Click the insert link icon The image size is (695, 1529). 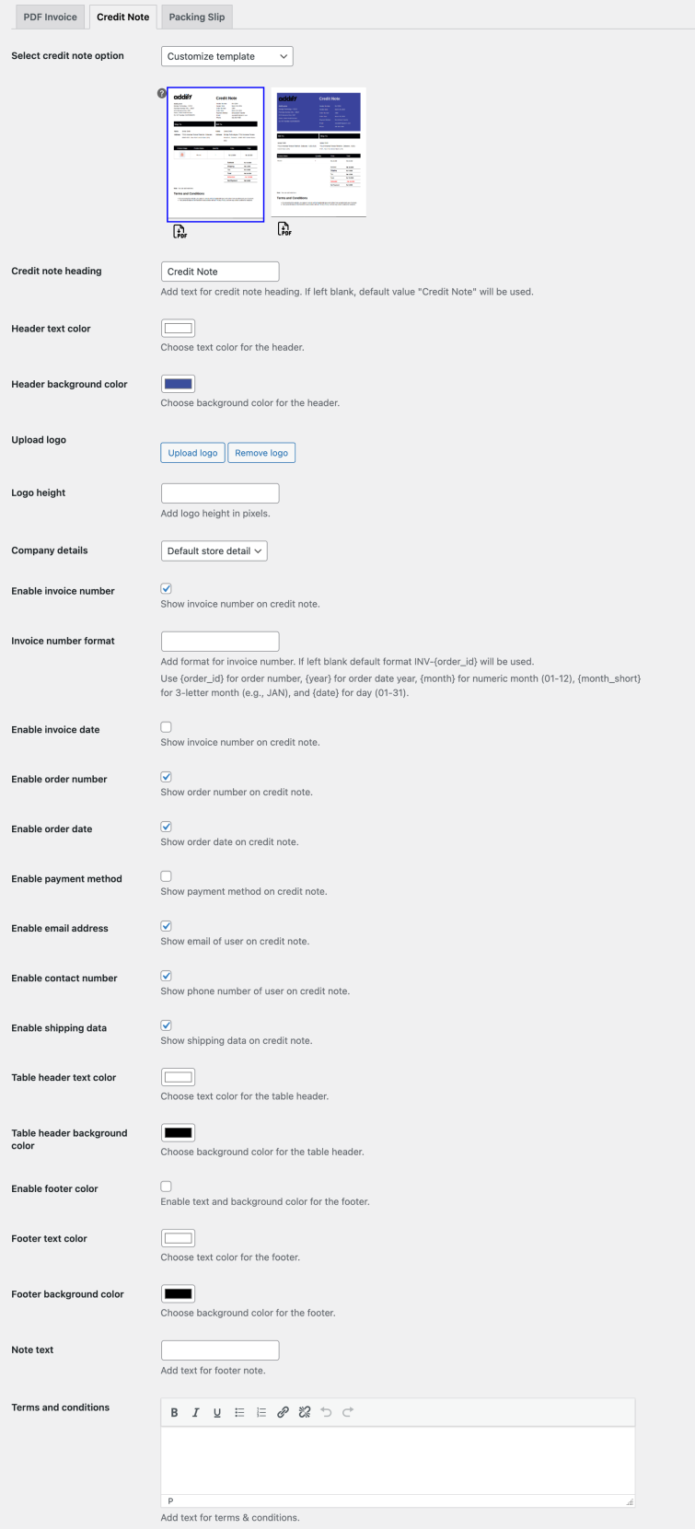[283, 1413]
